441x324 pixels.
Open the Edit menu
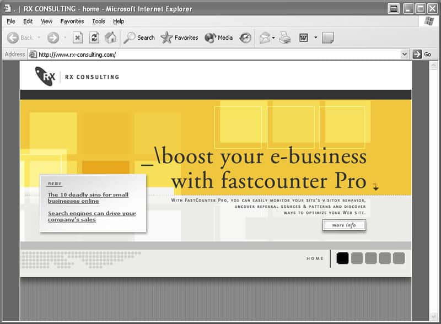[x=28, y=21]
